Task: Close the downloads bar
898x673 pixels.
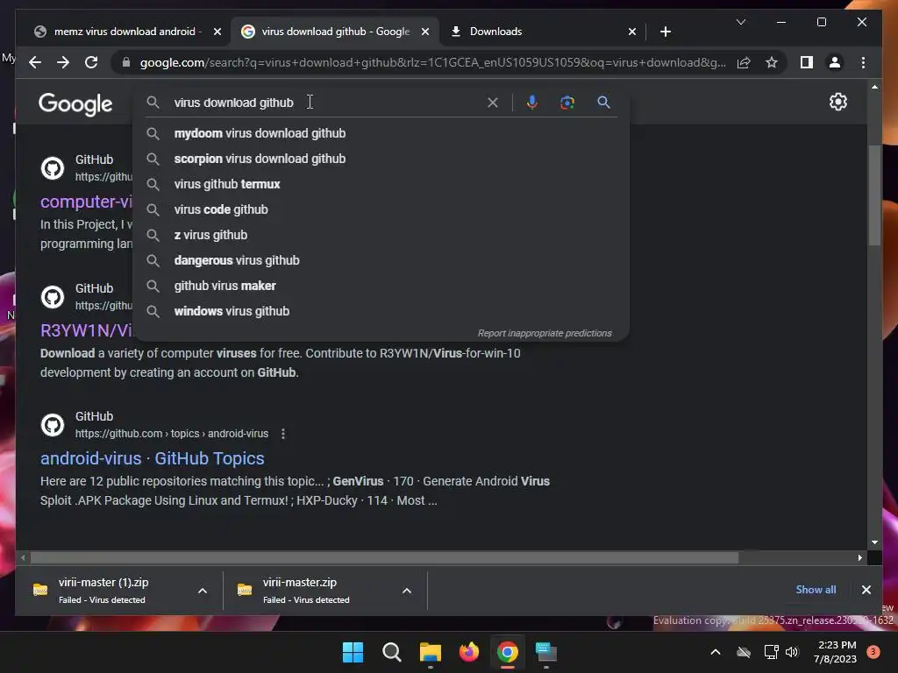Action: (x=866, y=590)
